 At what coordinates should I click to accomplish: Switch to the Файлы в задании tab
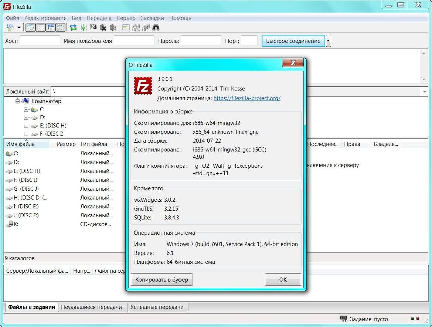click(x=31, y=307)
